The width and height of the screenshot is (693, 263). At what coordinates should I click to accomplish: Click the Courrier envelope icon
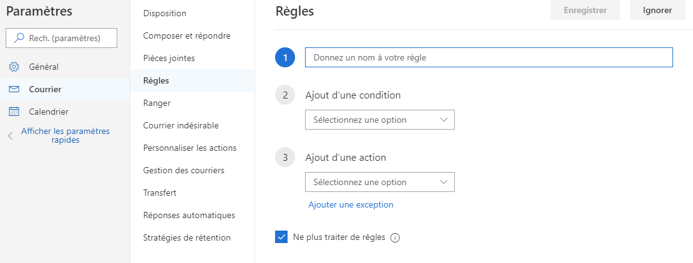tap(14, 89)
